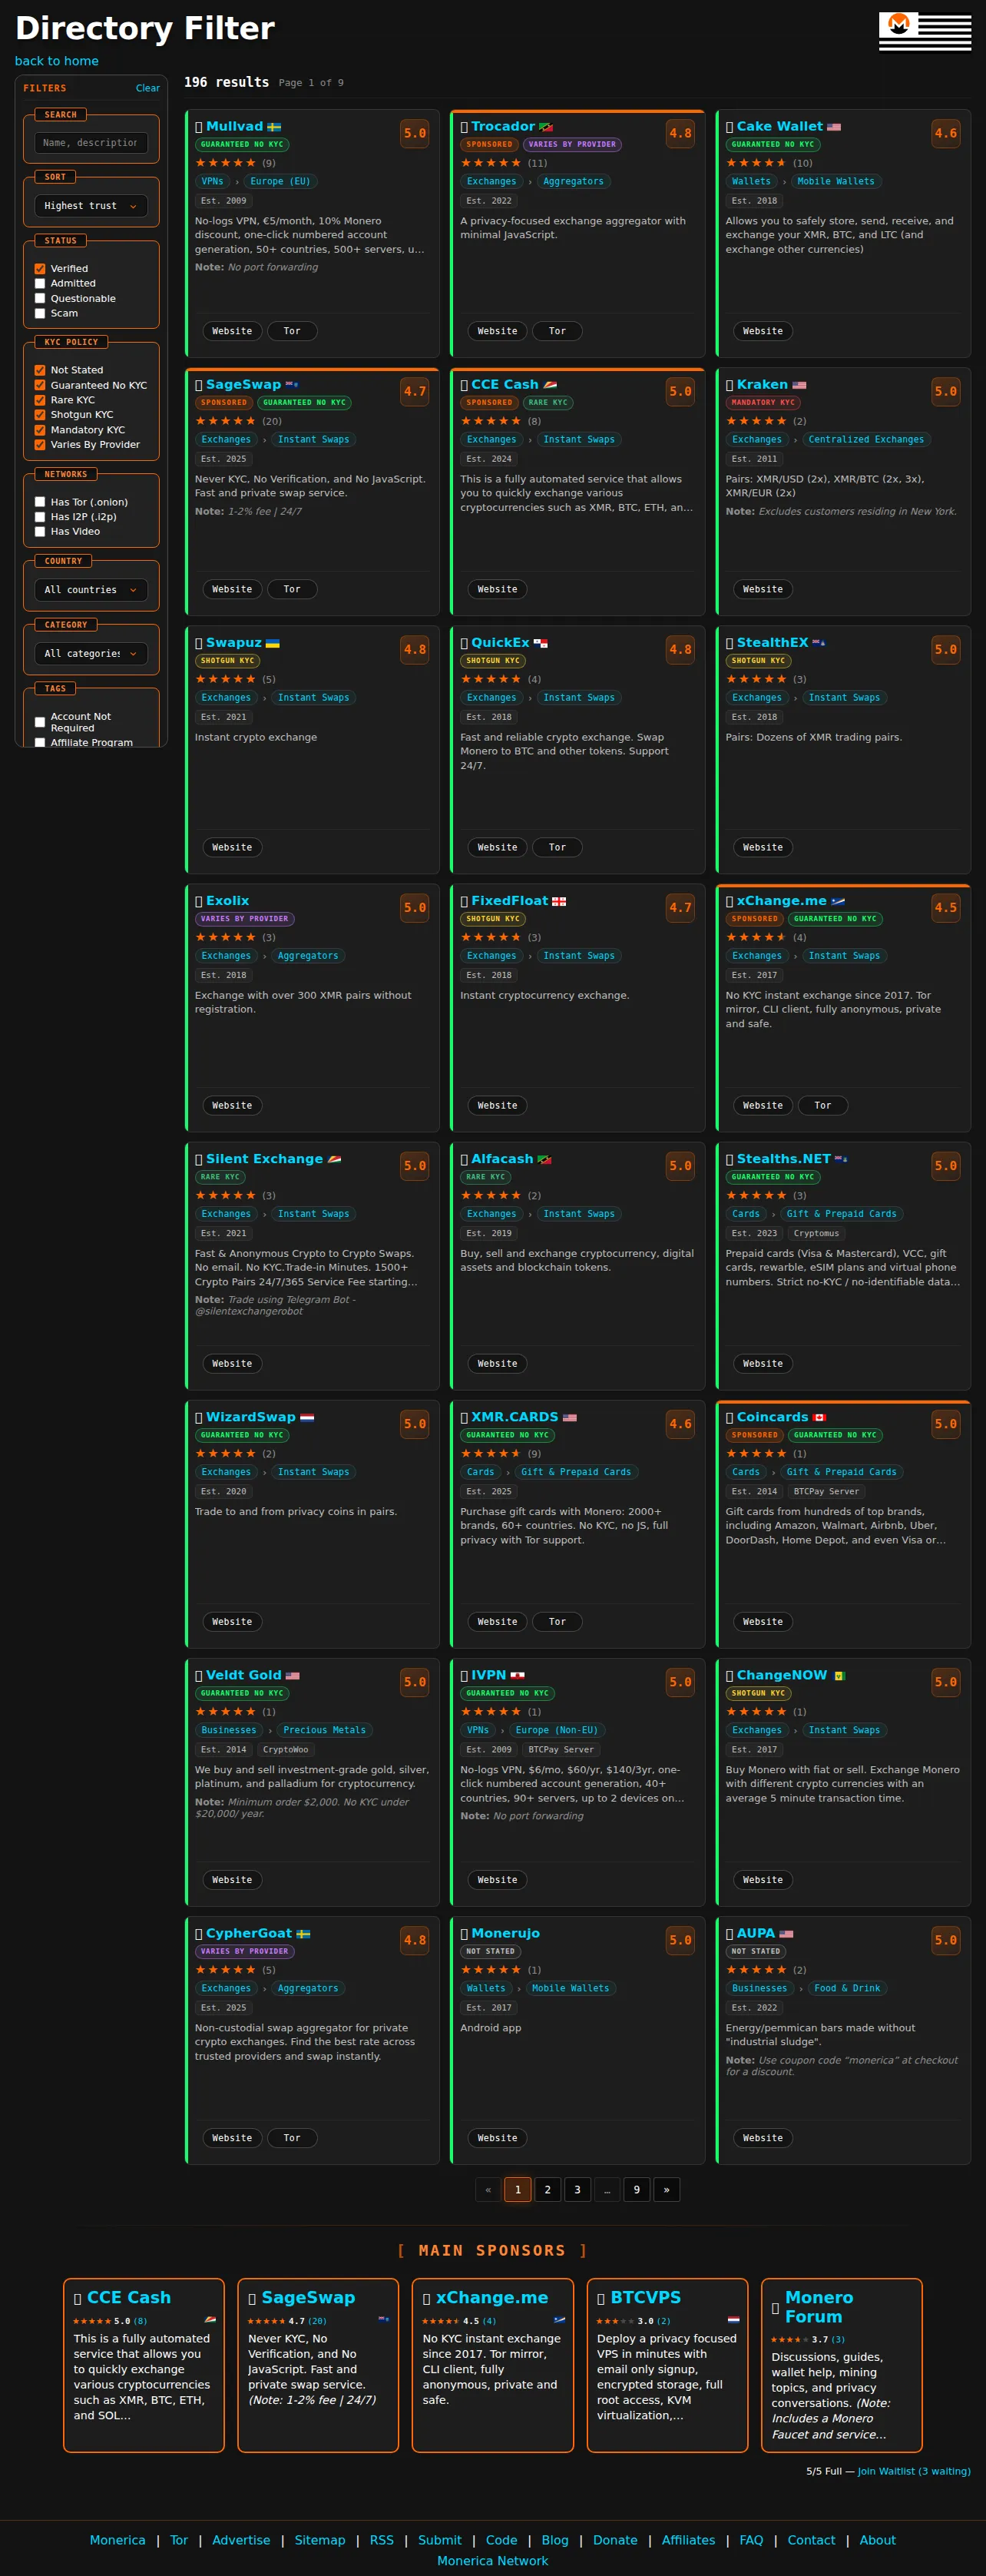This screenshot has width=986, height=2576.
Task: Click Ukraine flag icon beside Swapuz
Action: (272, 643)
